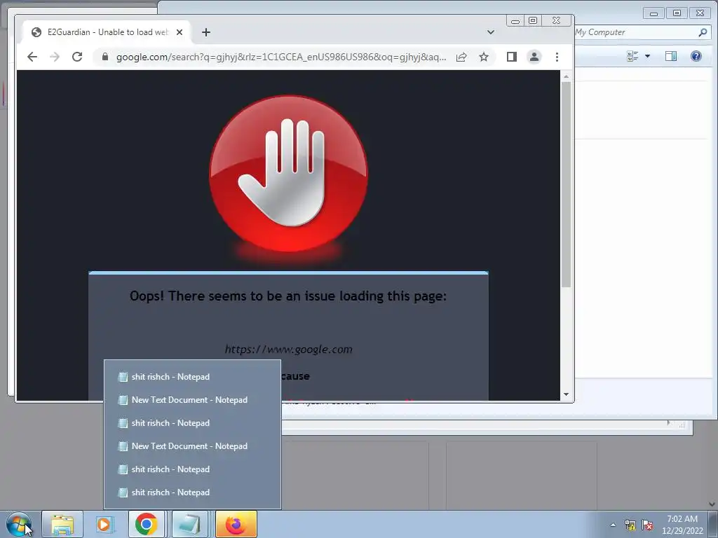Screen dimensions: 718x538
Task: Change Explorer view icon
Action: (632, 56)
